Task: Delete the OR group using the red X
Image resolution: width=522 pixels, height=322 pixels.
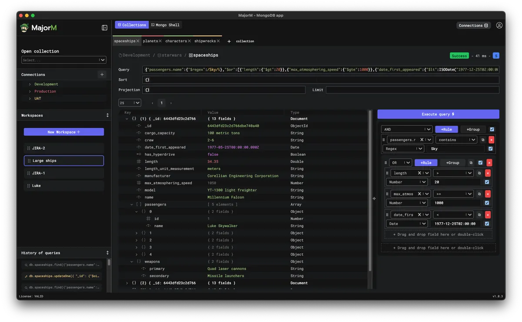Action: (489, 163)
